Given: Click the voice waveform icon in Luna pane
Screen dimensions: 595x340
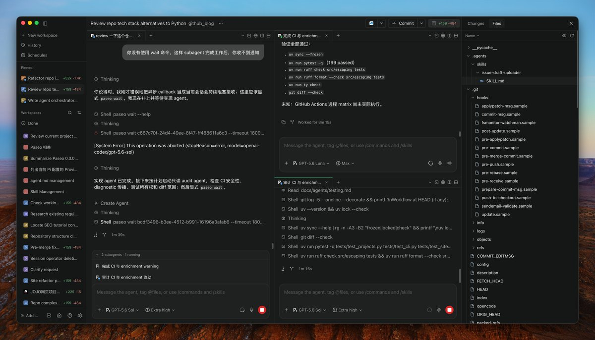Looking at the screenshot, I should point(450,163).
